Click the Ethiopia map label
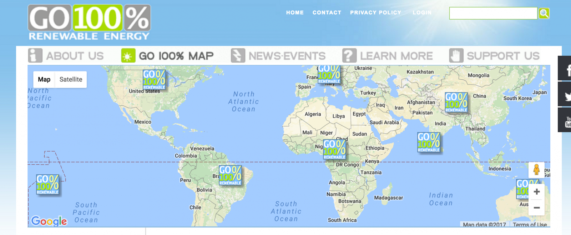 pos(375,148)
